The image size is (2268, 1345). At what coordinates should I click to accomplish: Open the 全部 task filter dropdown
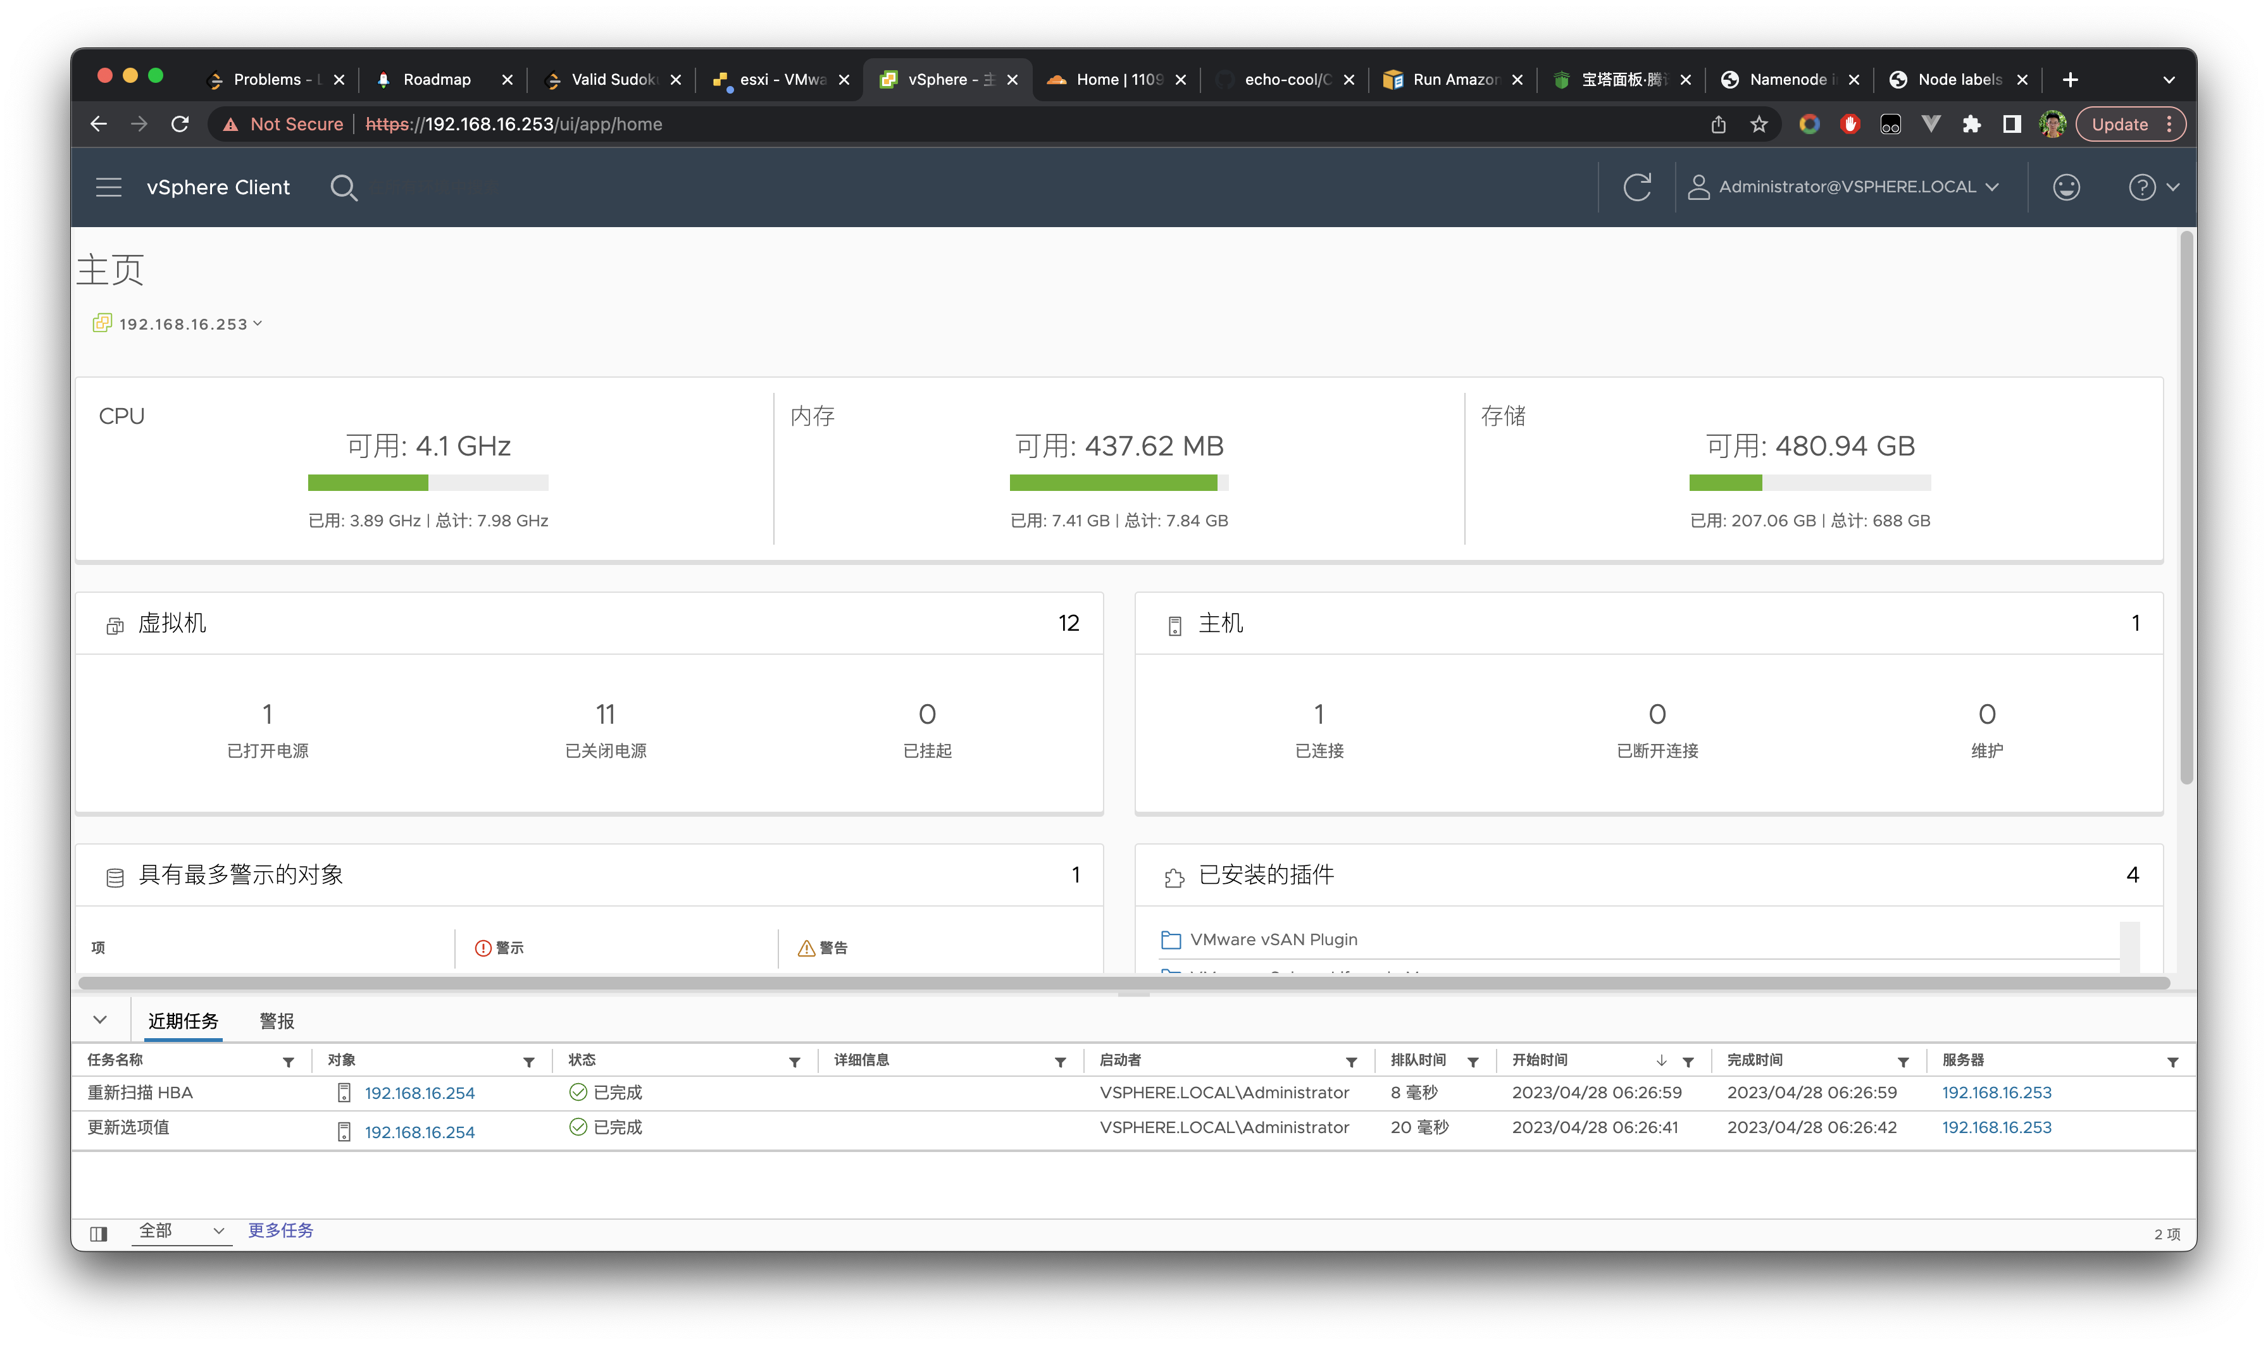(x=181, y=1230)
